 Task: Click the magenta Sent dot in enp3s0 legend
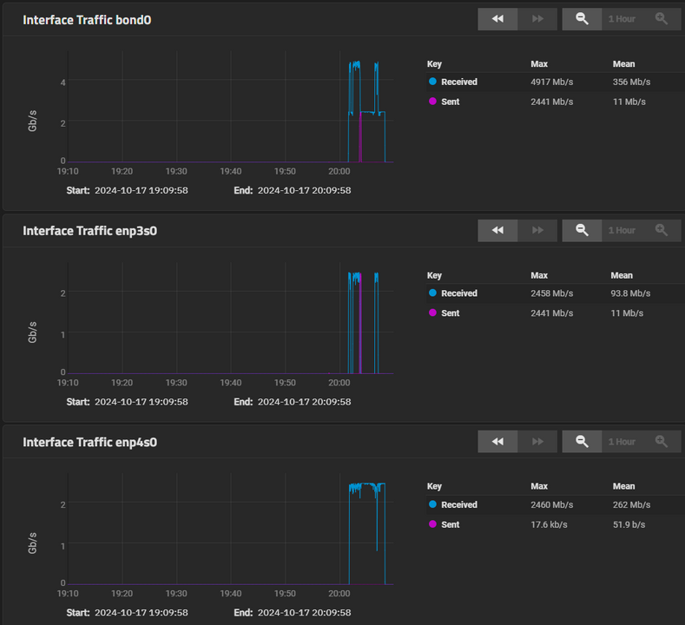click(x=432, y=313)
